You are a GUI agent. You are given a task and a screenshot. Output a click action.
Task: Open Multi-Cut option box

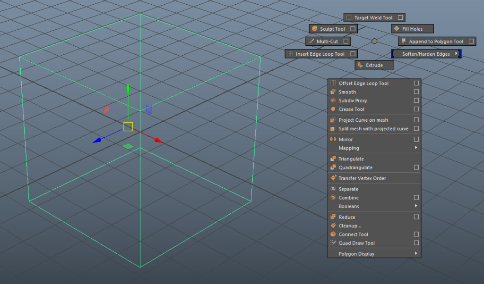(x=346, y=41)
